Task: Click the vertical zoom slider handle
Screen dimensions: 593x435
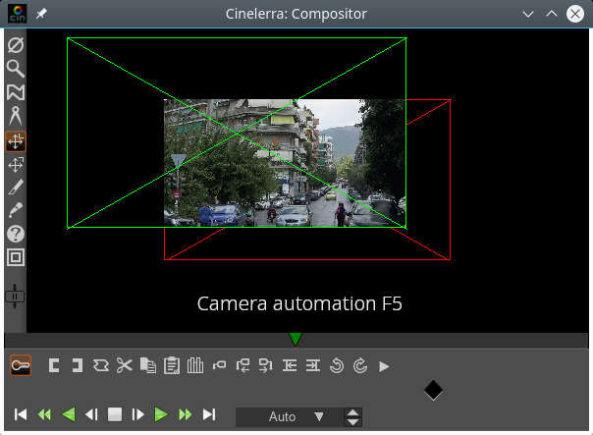Action: pos(15,296)
